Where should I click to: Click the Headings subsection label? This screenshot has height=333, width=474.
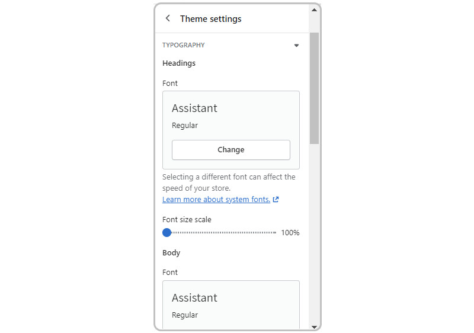[179, 63]
